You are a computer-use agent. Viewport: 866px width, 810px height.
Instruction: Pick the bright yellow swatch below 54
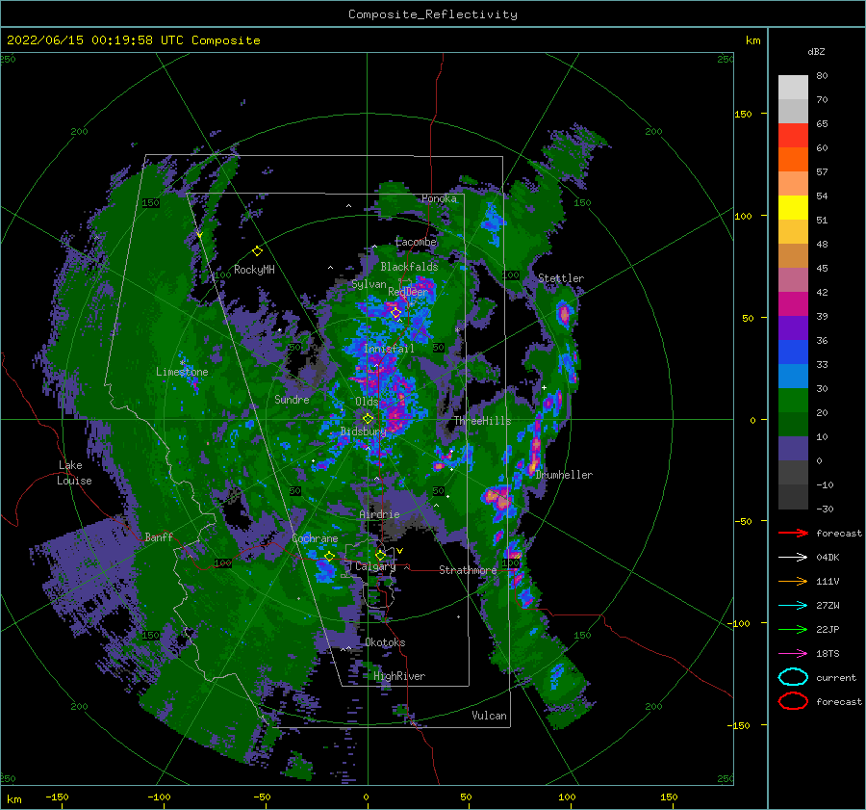coord(793,208)
